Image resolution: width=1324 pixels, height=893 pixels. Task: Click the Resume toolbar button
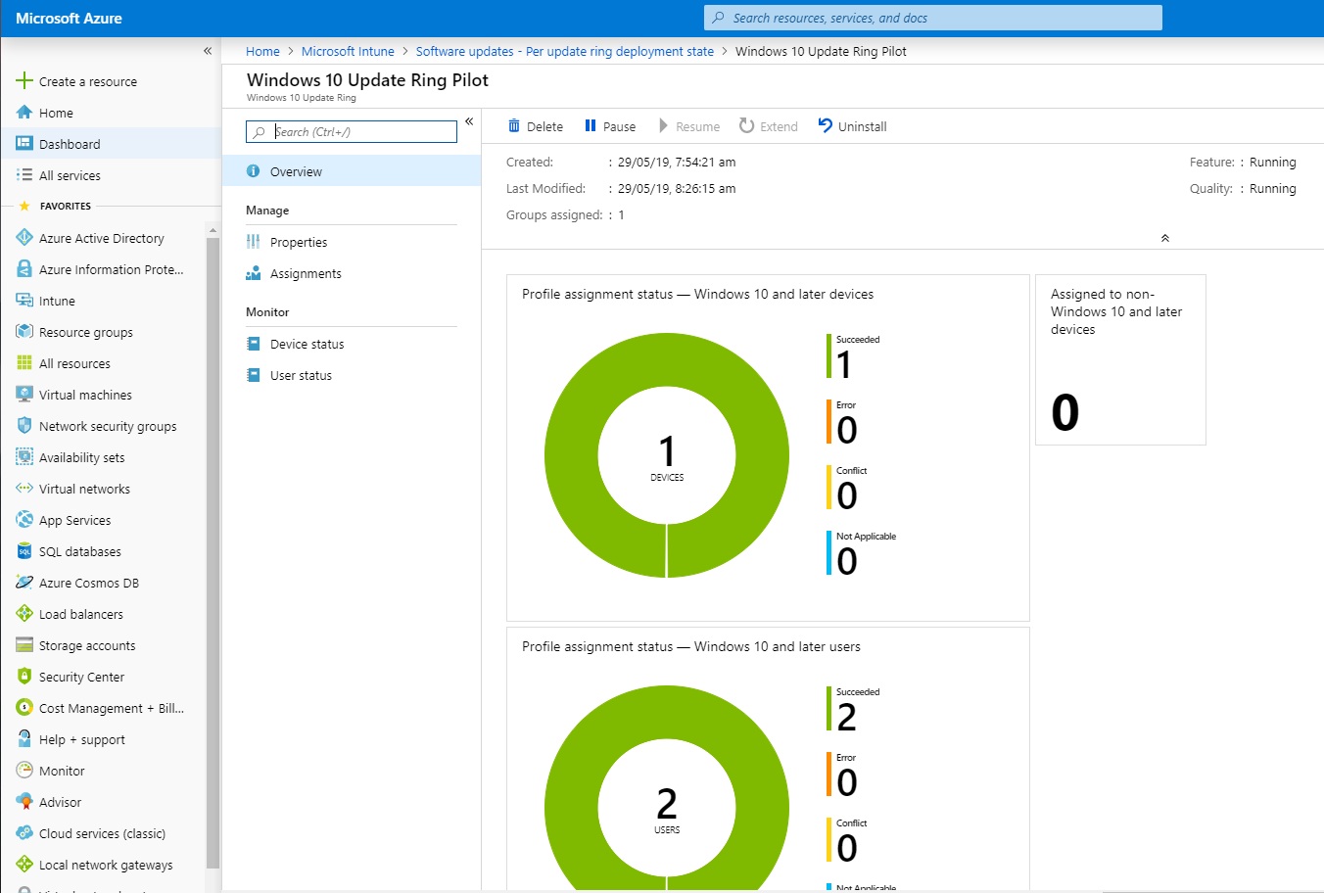click(689, 126)
